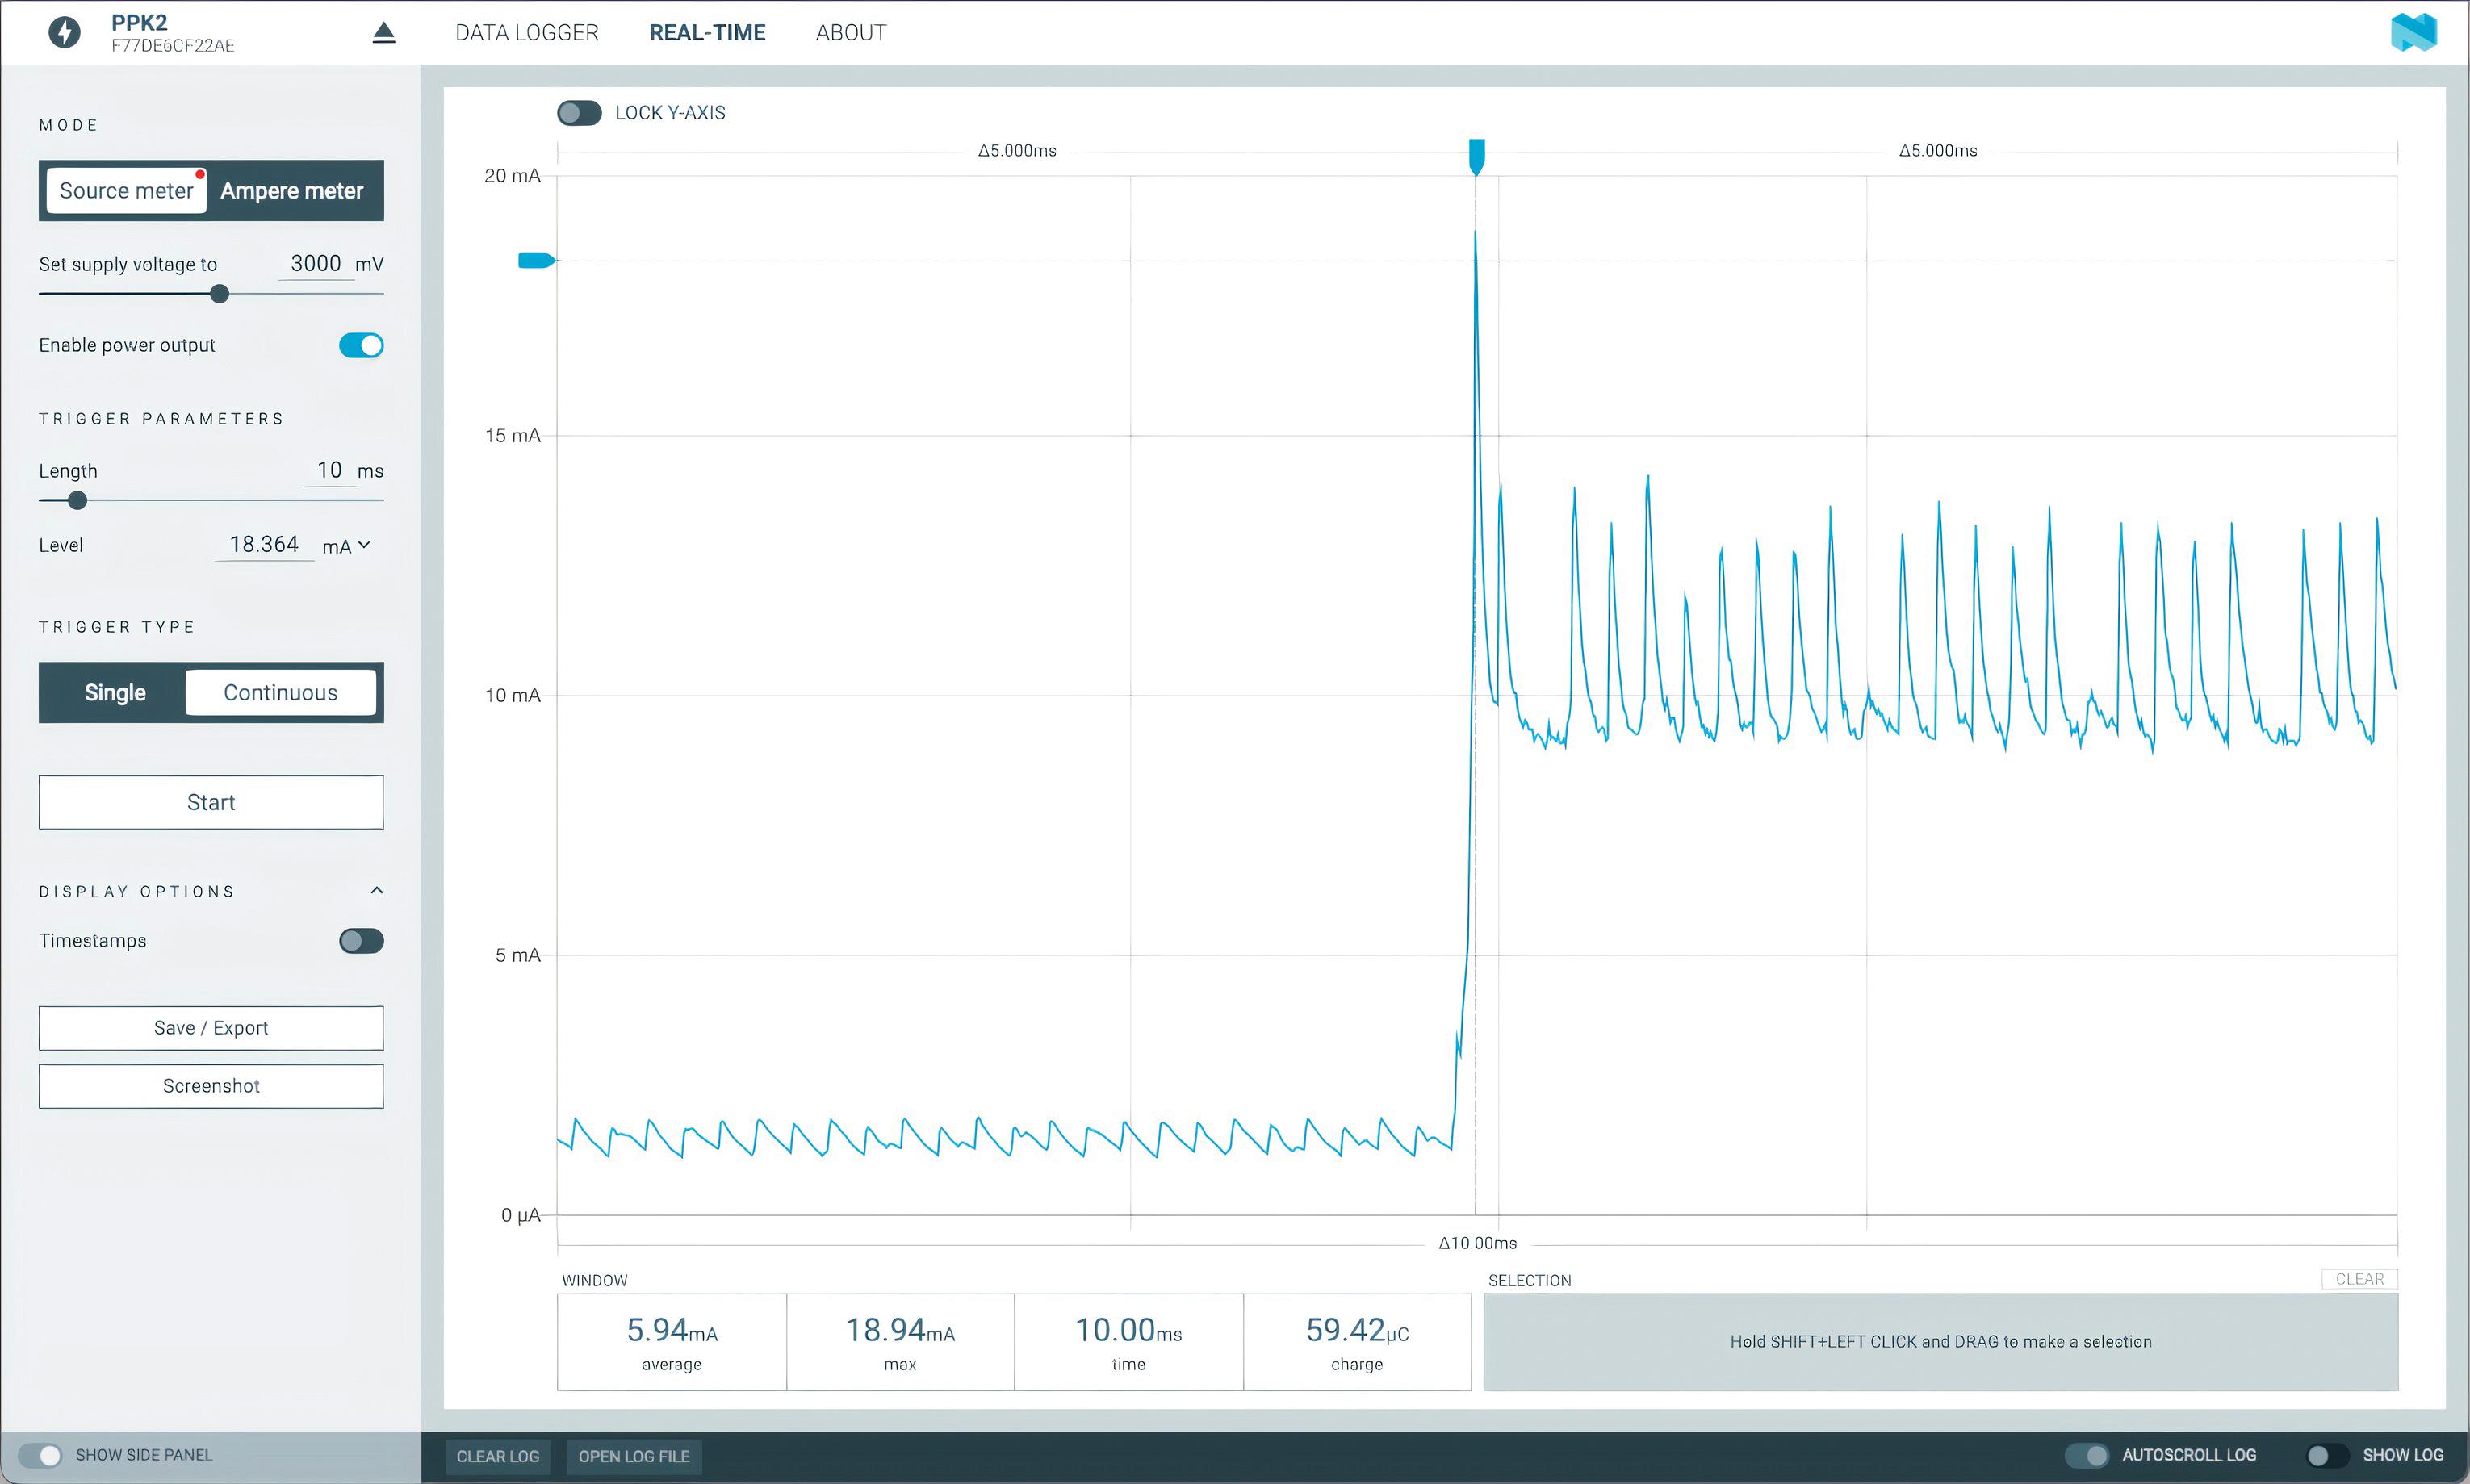Screen dimensions: 2470x1484
Task: Turn on the Timestamps toggle
Action: 361,941
